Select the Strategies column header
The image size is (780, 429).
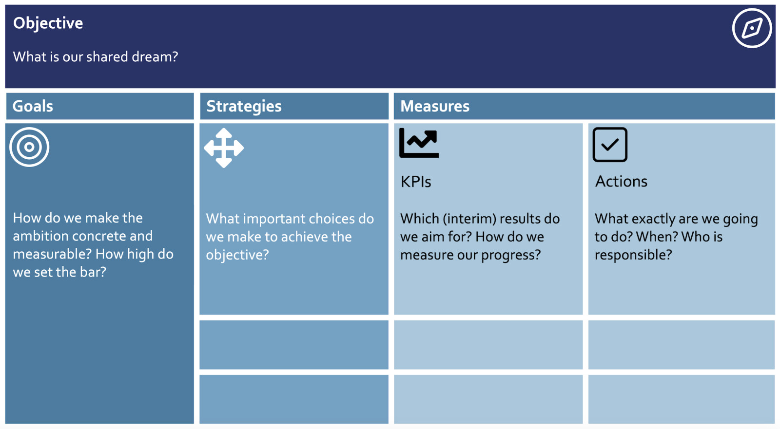coord(294,106)
